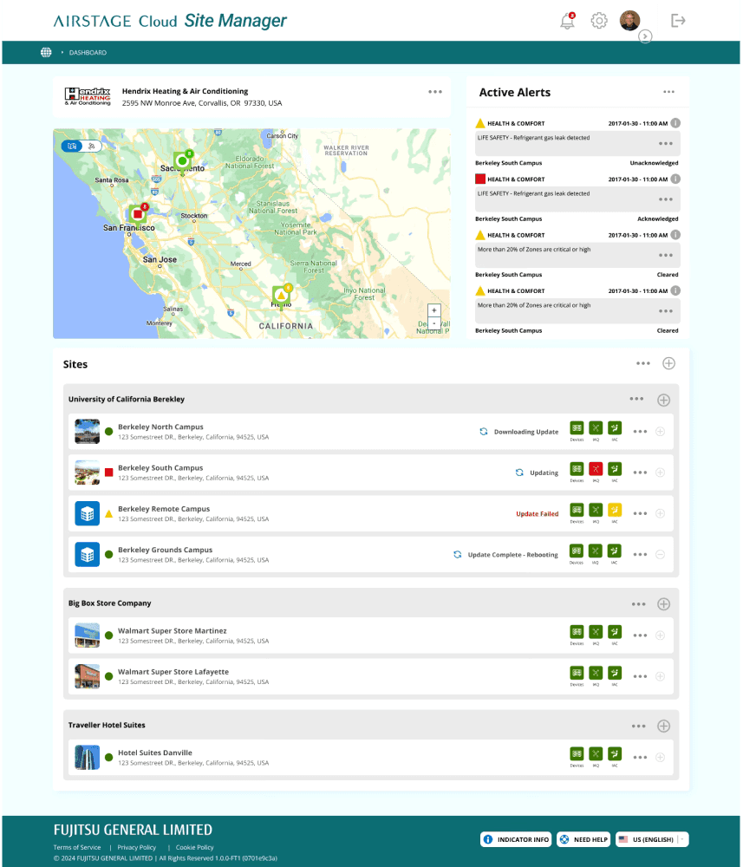Open Cookie Policy link
Viewport: 743px width, 867px height.
[194, 847]
